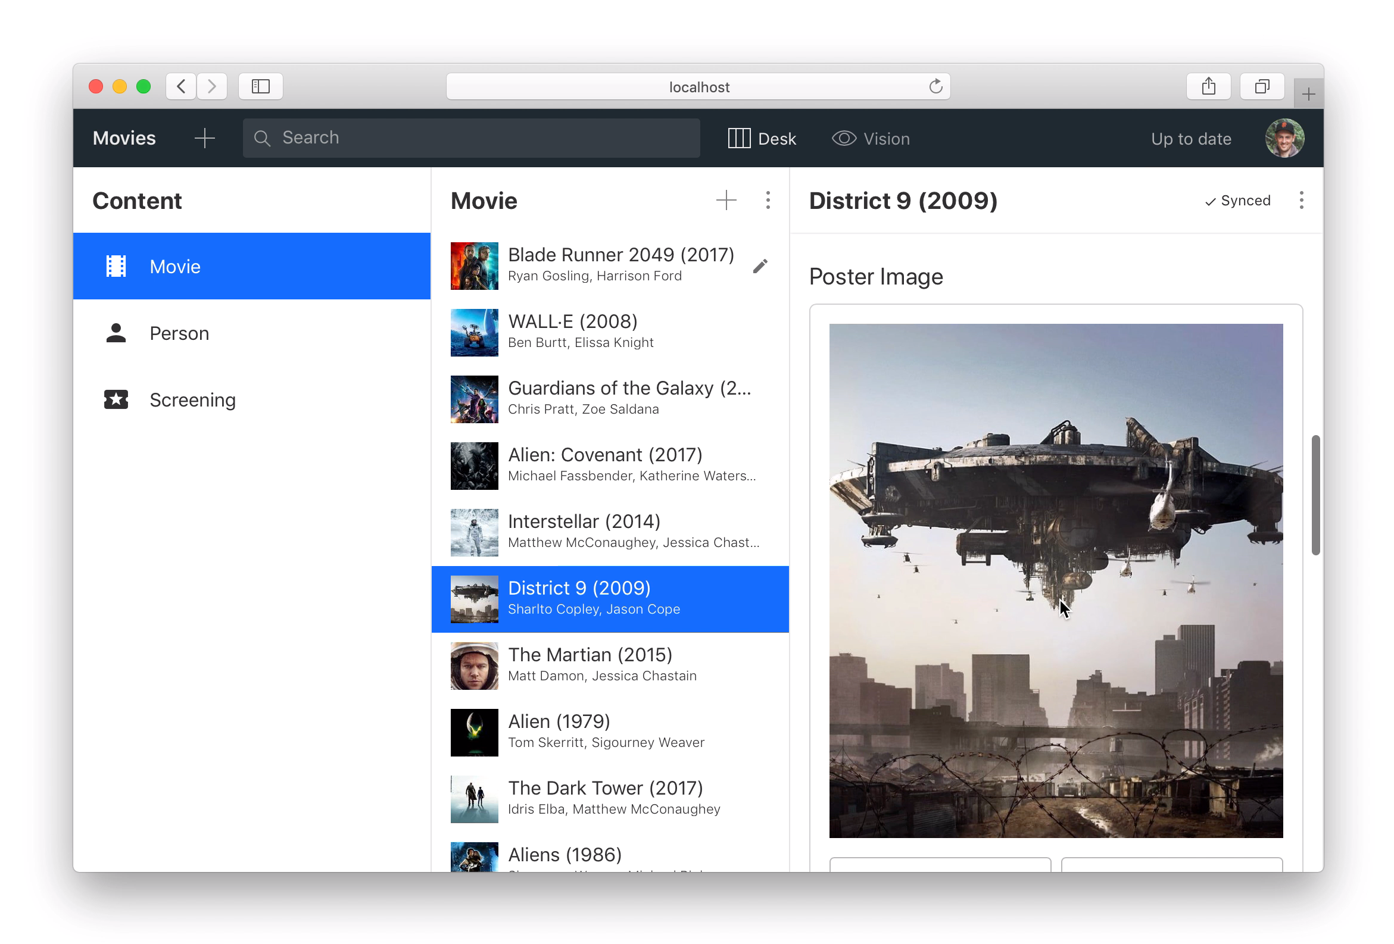Open the Movie list three-dot menu
Screen dimensions: 1394x944
pos(768,201)
